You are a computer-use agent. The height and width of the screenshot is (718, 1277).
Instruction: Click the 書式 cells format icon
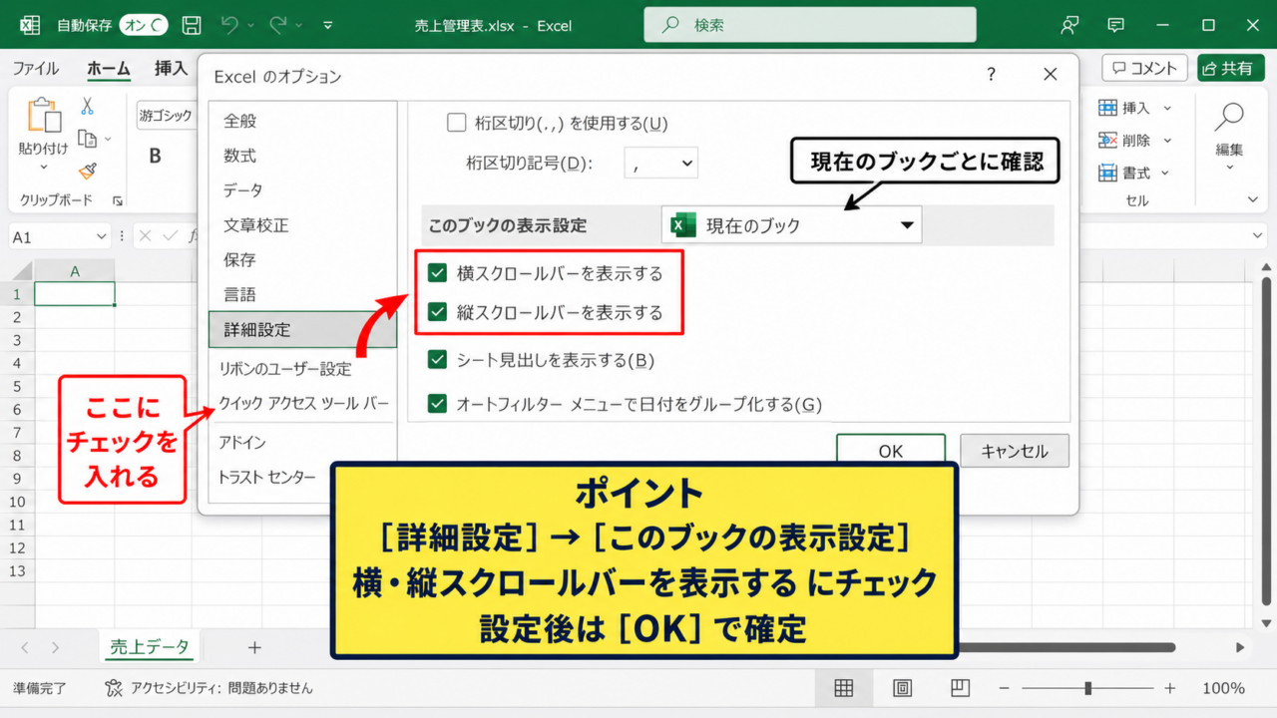[1107, 173]
